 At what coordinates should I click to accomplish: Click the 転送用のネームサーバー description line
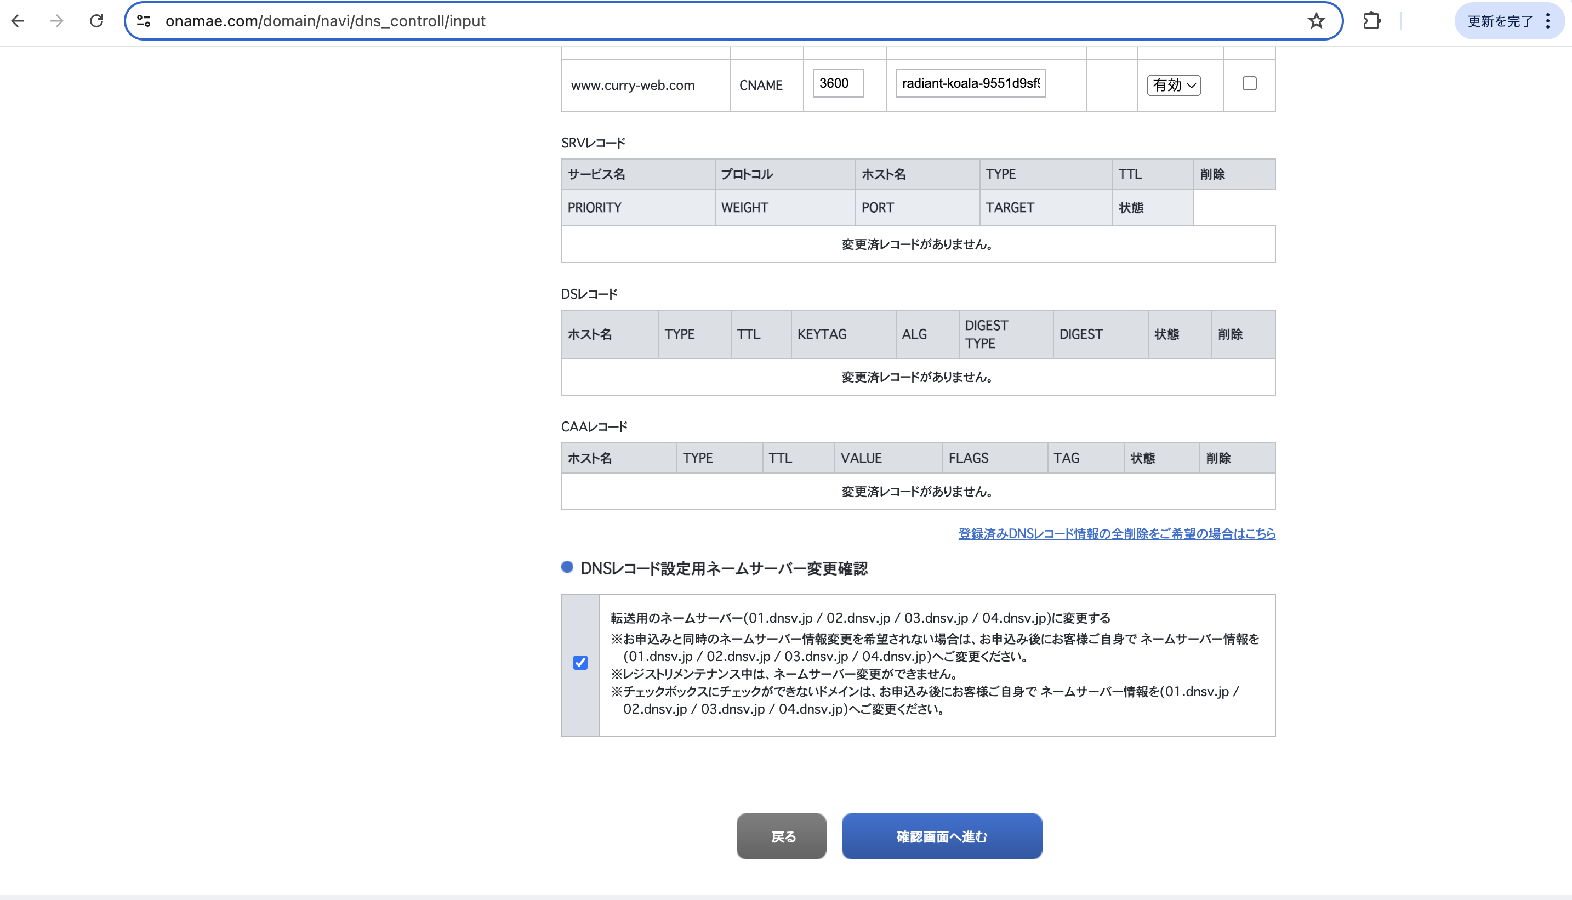tap(861, 618)
